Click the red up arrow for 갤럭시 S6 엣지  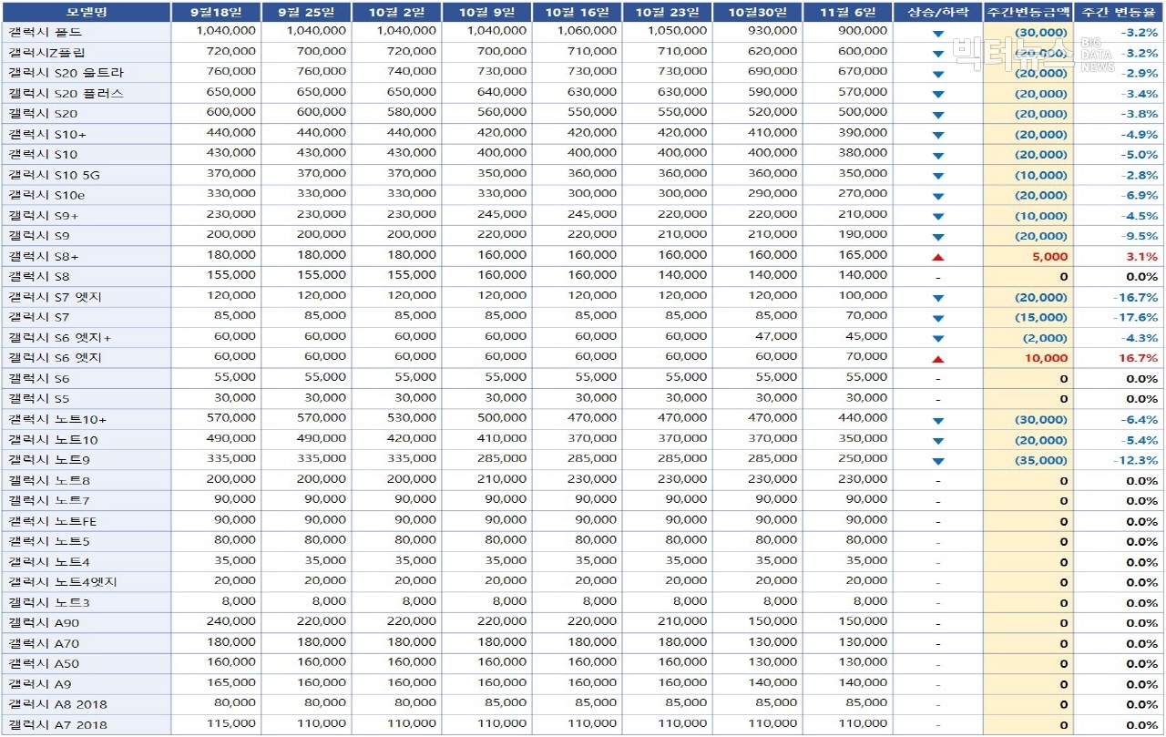point(938,360)
